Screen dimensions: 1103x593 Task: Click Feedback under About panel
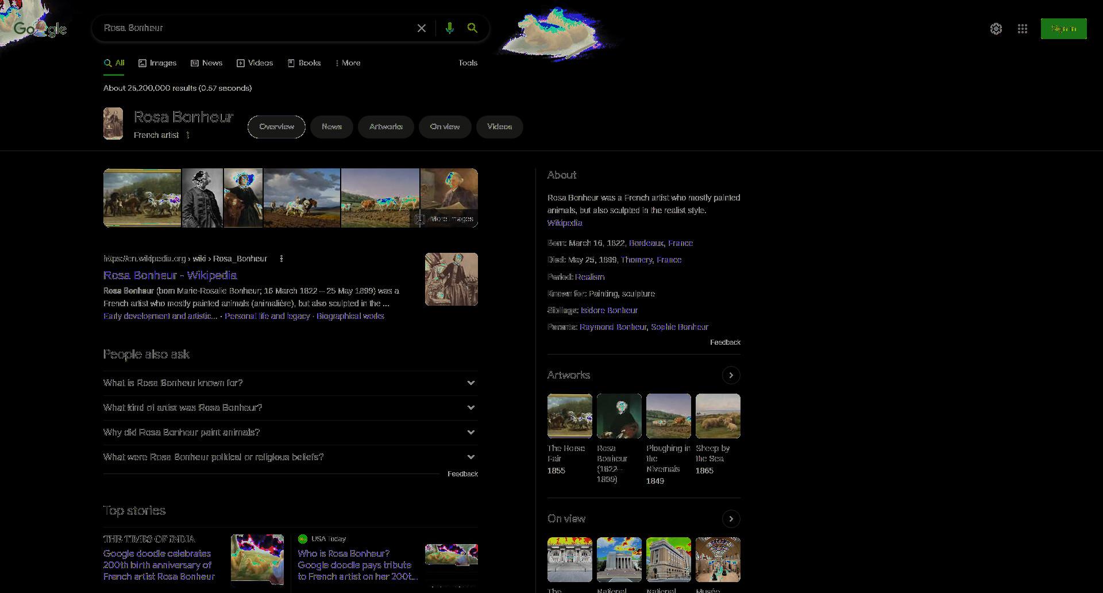click(725, 342)
